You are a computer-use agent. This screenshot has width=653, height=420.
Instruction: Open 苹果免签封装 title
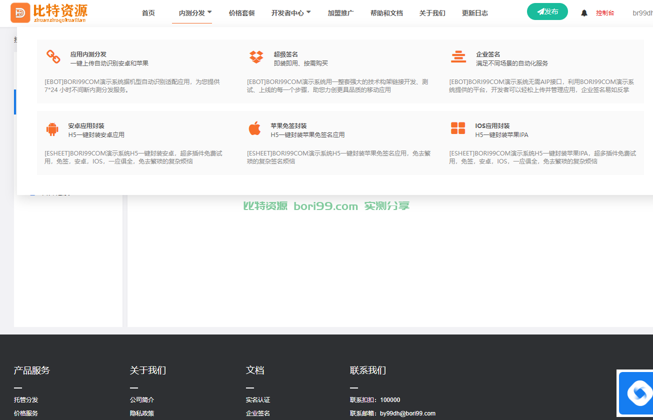point(289,125)
